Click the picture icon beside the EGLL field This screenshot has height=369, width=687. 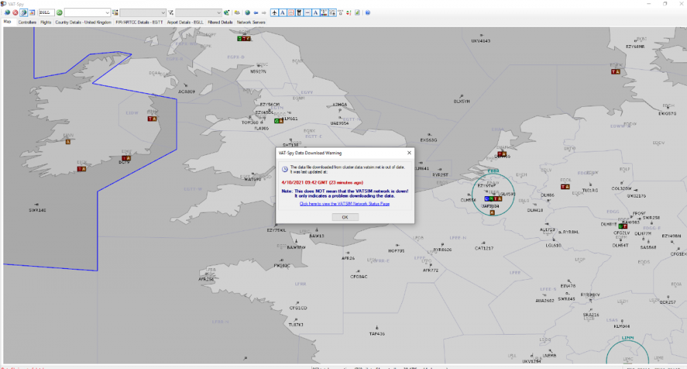[x=32, y=12]
